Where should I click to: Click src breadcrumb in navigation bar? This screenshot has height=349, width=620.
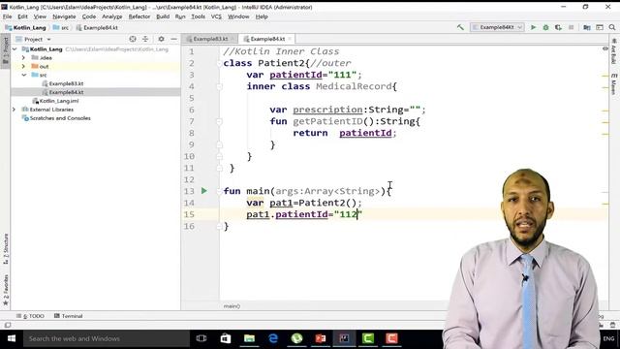point(61,28)
